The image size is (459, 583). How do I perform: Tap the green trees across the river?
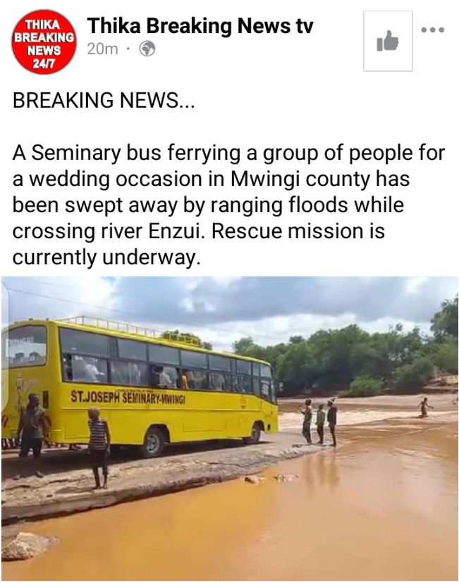350,357
